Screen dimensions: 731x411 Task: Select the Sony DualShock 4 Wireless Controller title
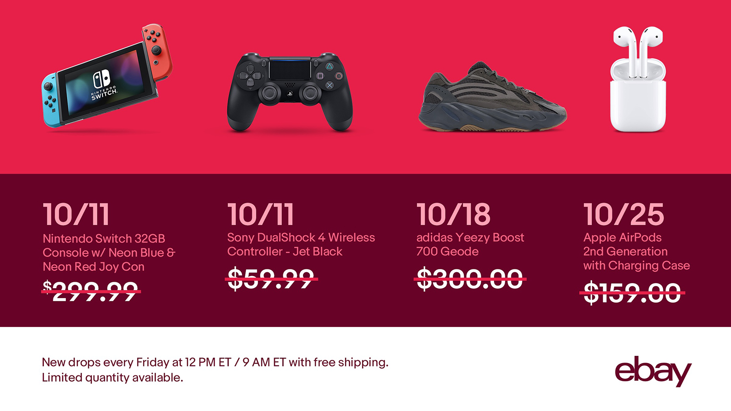coord(301,244)
